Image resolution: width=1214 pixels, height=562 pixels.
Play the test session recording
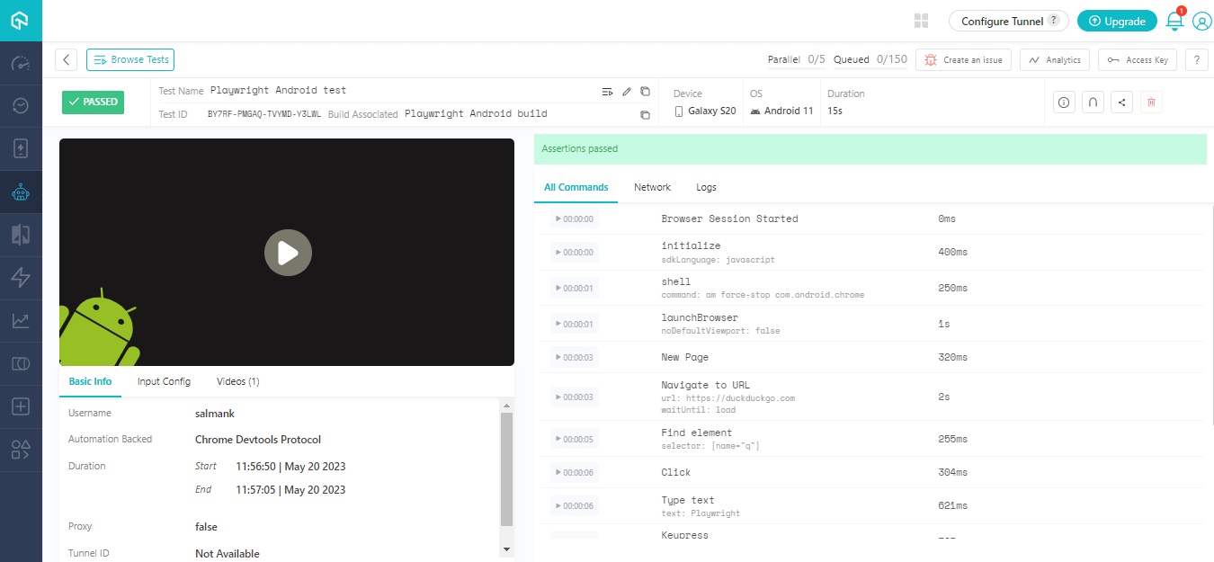tap(288, 253)
